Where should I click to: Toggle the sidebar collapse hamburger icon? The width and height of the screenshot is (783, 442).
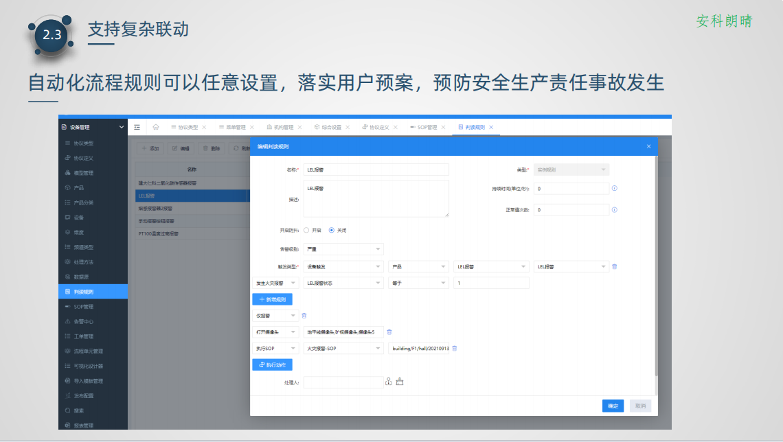tap(137, 127)
